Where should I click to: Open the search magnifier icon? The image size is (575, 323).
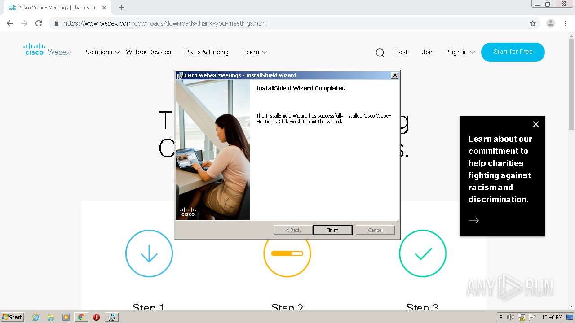[380, 52]
